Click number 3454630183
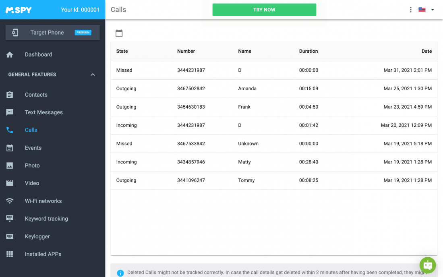This screenshot has width=443, height=277. tap(191, 107)
